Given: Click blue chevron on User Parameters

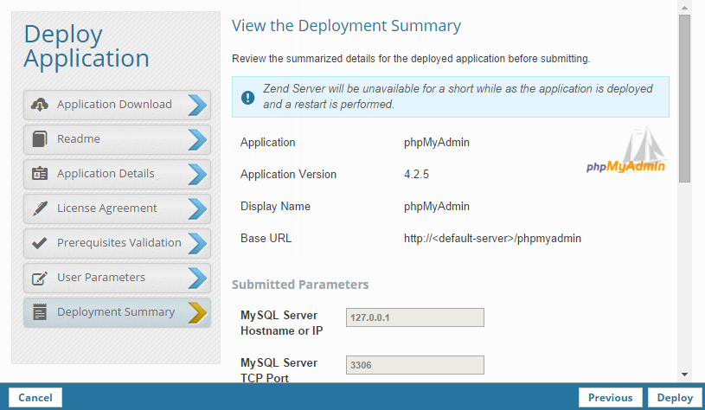Looking at the screenshot, I should pyautogui.click(x=198, y=278).
